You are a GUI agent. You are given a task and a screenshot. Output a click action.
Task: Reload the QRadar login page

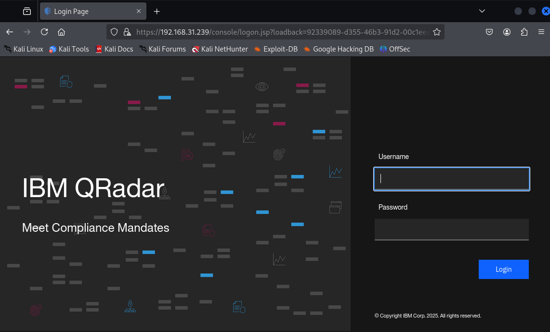pyautogui.click(x=44, y=32)
